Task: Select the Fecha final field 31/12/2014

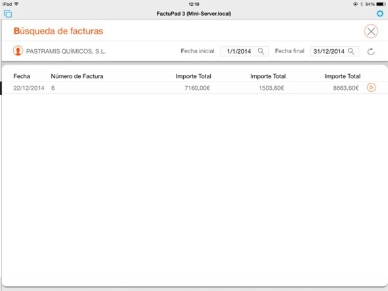Action: click(x=334, y=51)
